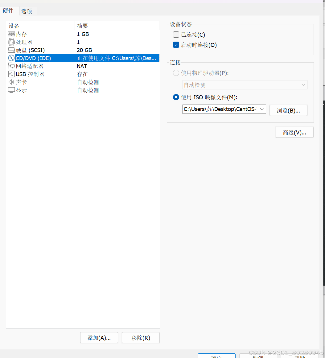
Task: Select the CD/DVD (IDE) disc icon
Action: [x=11, y=58]
